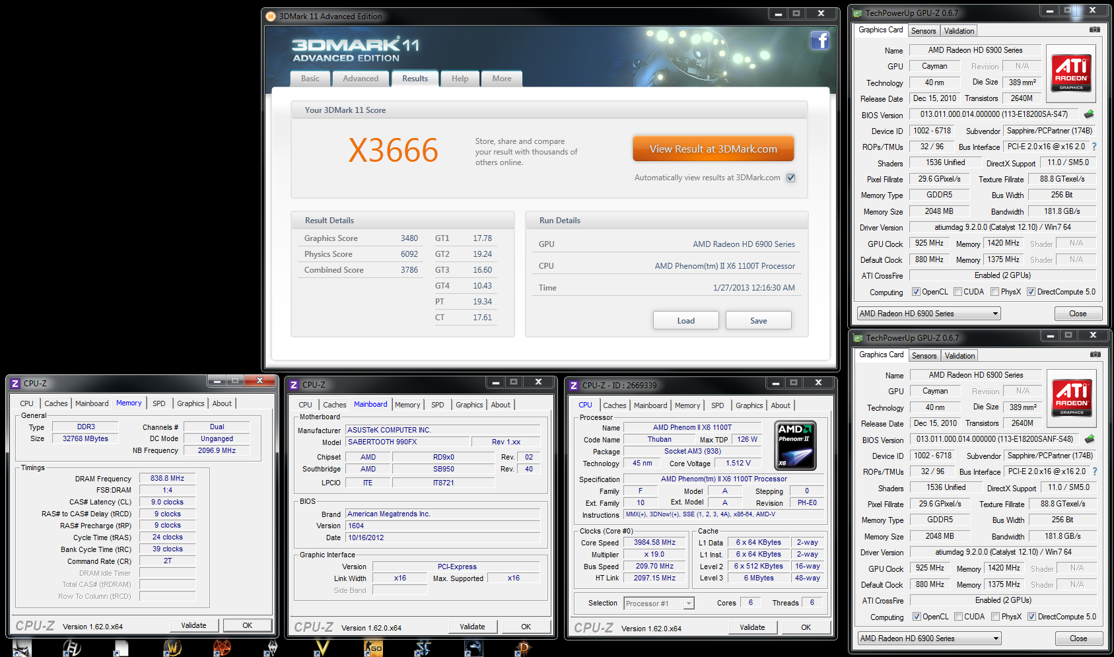This screenshot has width=1114, height=657.
Task: Open Bus Interface help question mark, upper GPU-Z
Action: [1094, 147]
